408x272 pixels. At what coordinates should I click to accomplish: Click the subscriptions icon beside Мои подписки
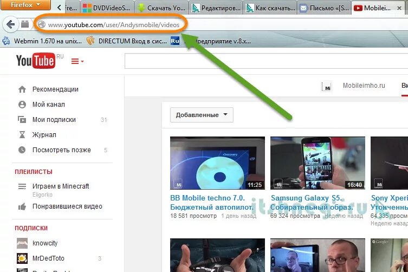point(22,119)
